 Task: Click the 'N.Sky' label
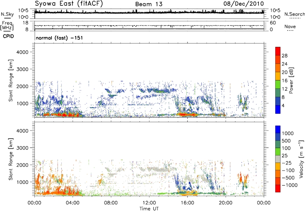click(7, 14)
